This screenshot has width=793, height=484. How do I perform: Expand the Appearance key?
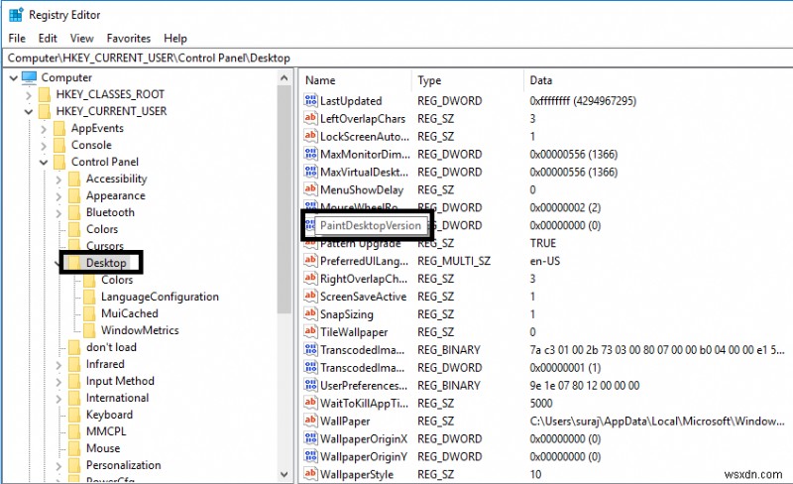(x=58, y=196)
